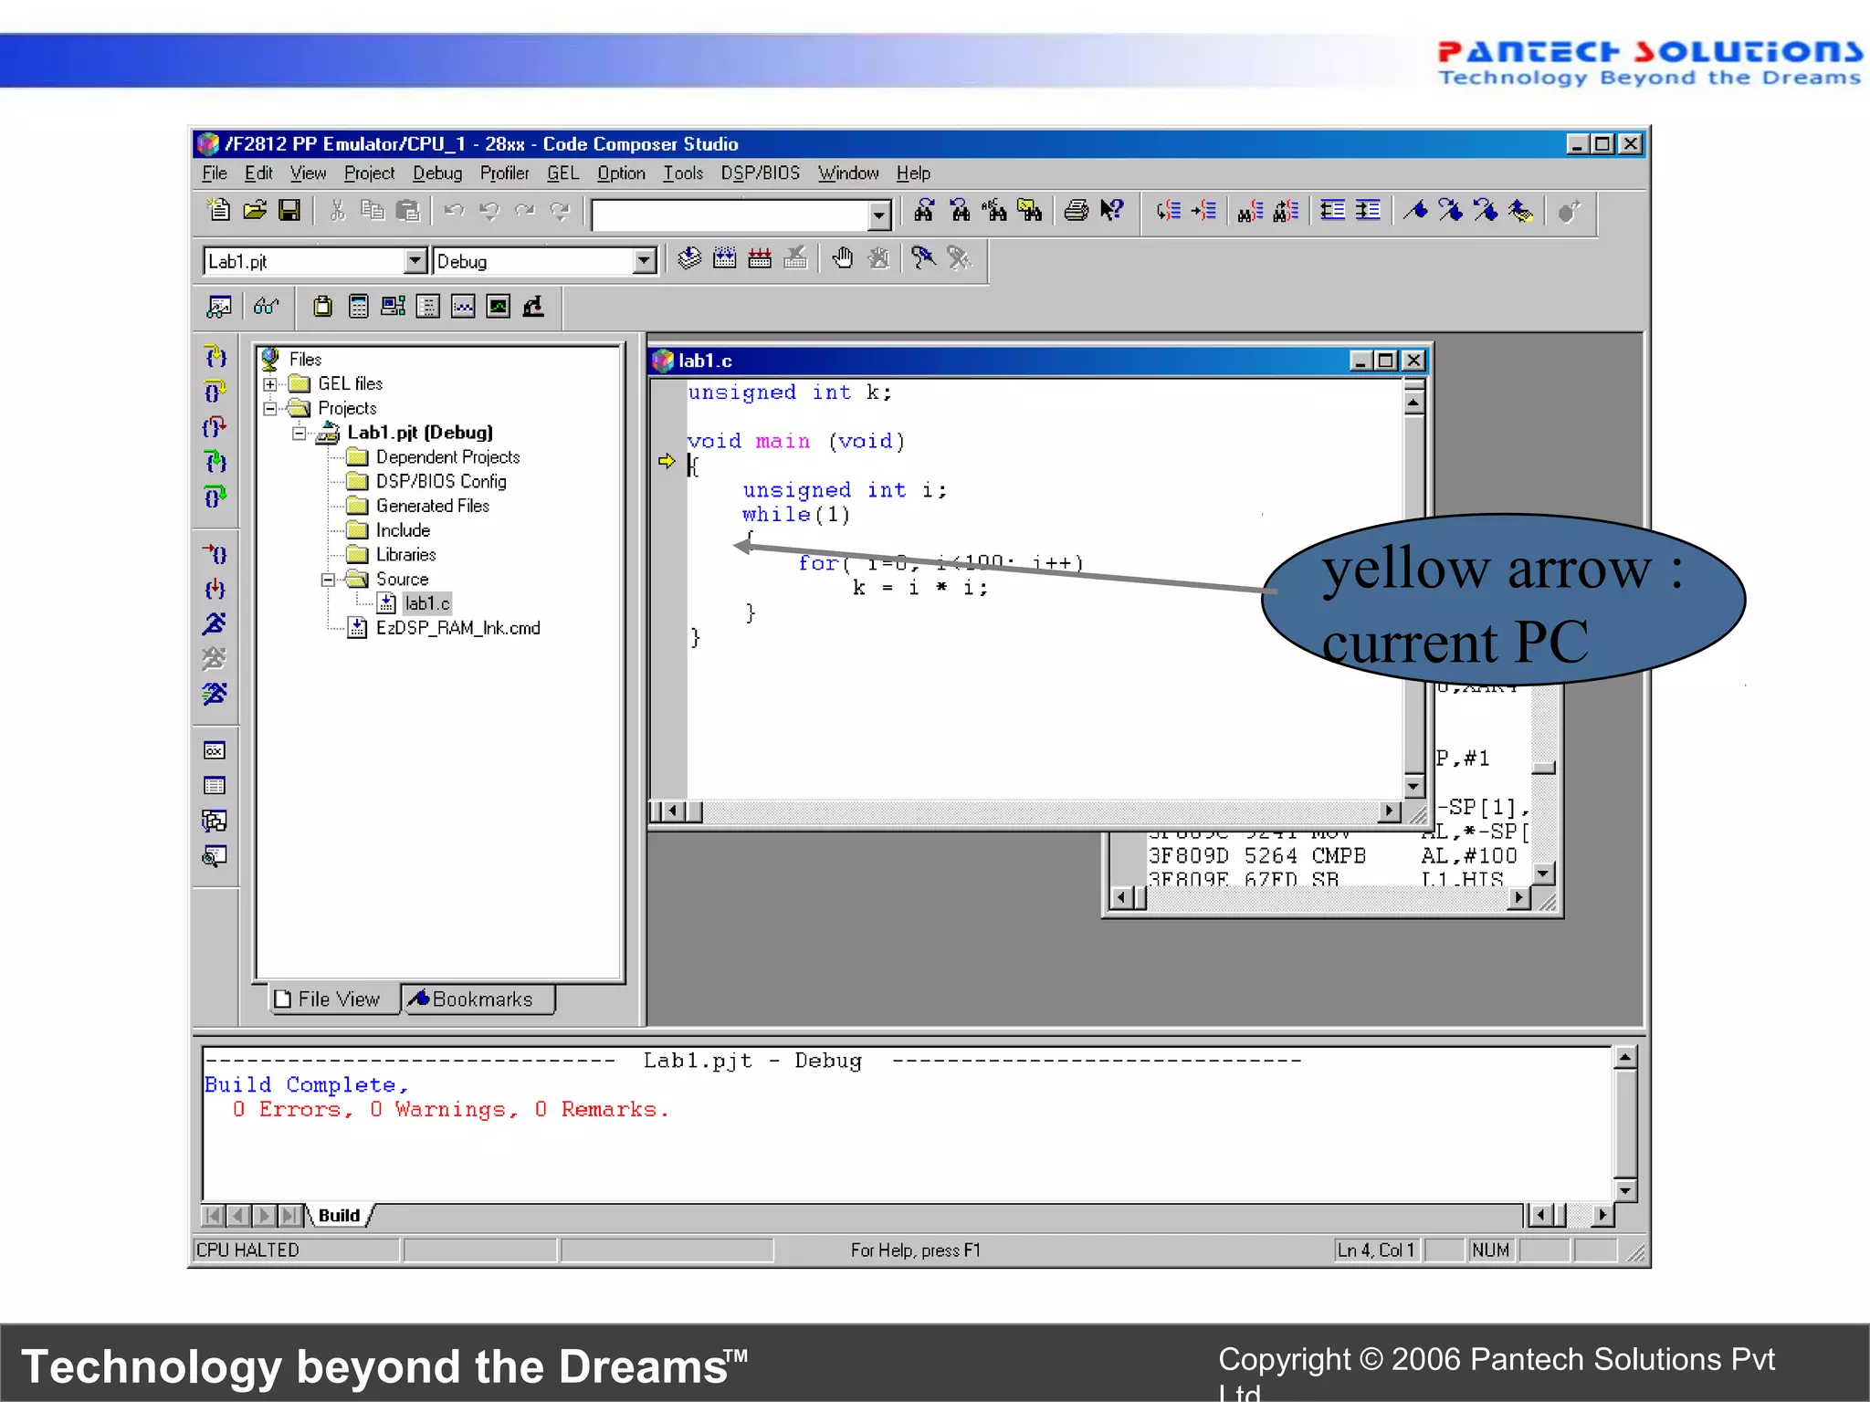Screen dimensions: 1870x1402
Task: Click the Halt debug icon
Action: (215, 658)
